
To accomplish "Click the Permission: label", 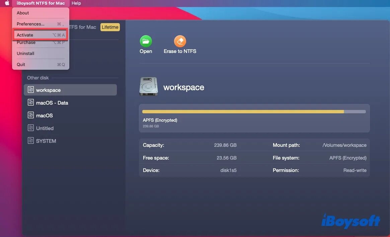I will point(286,170).
